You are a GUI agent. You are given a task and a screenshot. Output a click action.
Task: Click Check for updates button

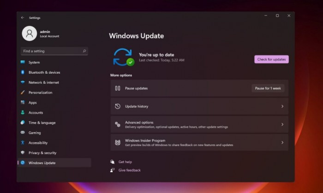pos(271,59)
